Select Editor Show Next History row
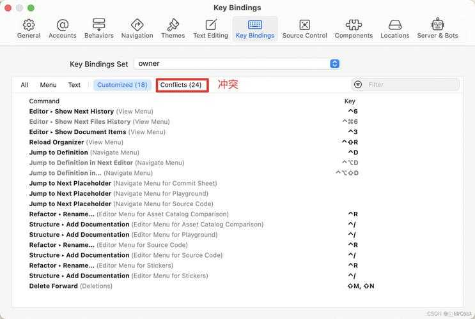 coord(238,111)
